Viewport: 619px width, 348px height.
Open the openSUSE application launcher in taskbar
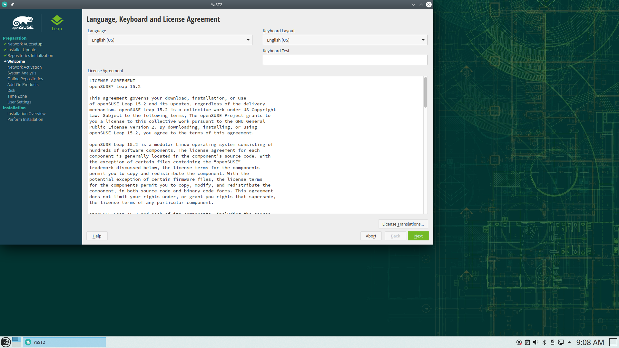5,342
